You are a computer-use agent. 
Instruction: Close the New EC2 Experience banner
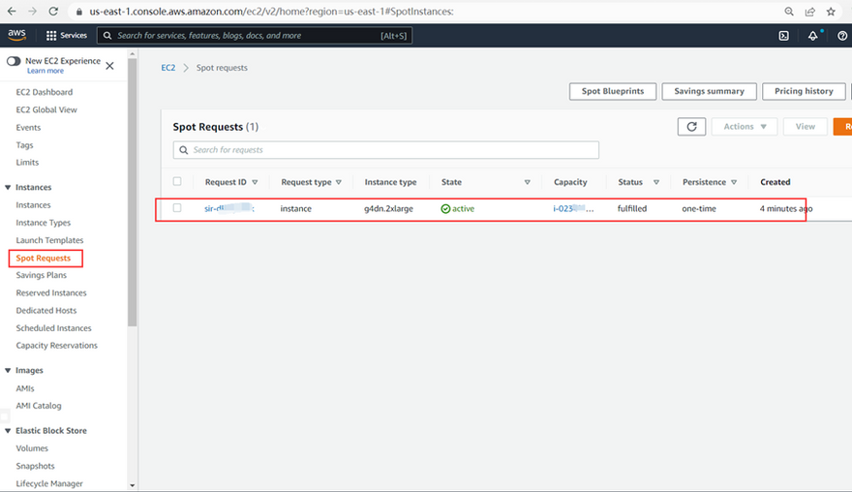pos(109,66)
